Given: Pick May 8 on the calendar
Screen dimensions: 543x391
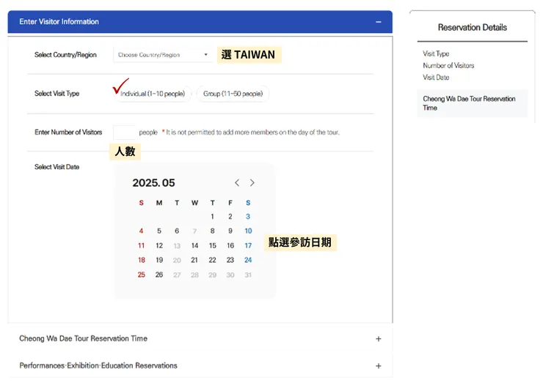Looking at the screenshot, I should coord(212,231).
